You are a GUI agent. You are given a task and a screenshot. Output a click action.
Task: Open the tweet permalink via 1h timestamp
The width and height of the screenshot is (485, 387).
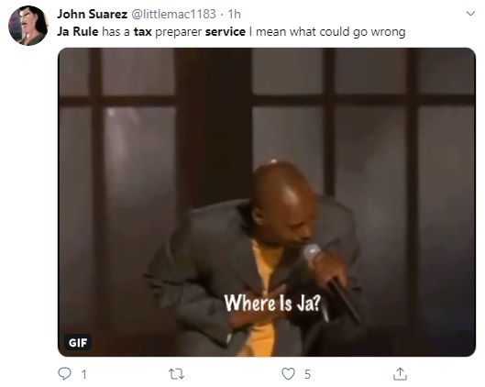point(234,14)
